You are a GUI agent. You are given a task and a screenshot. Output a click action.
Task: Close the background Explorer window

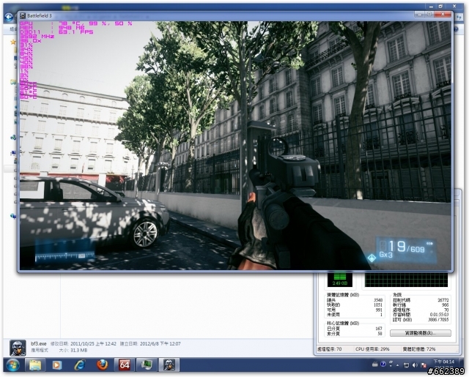click(x=454, y=7)
